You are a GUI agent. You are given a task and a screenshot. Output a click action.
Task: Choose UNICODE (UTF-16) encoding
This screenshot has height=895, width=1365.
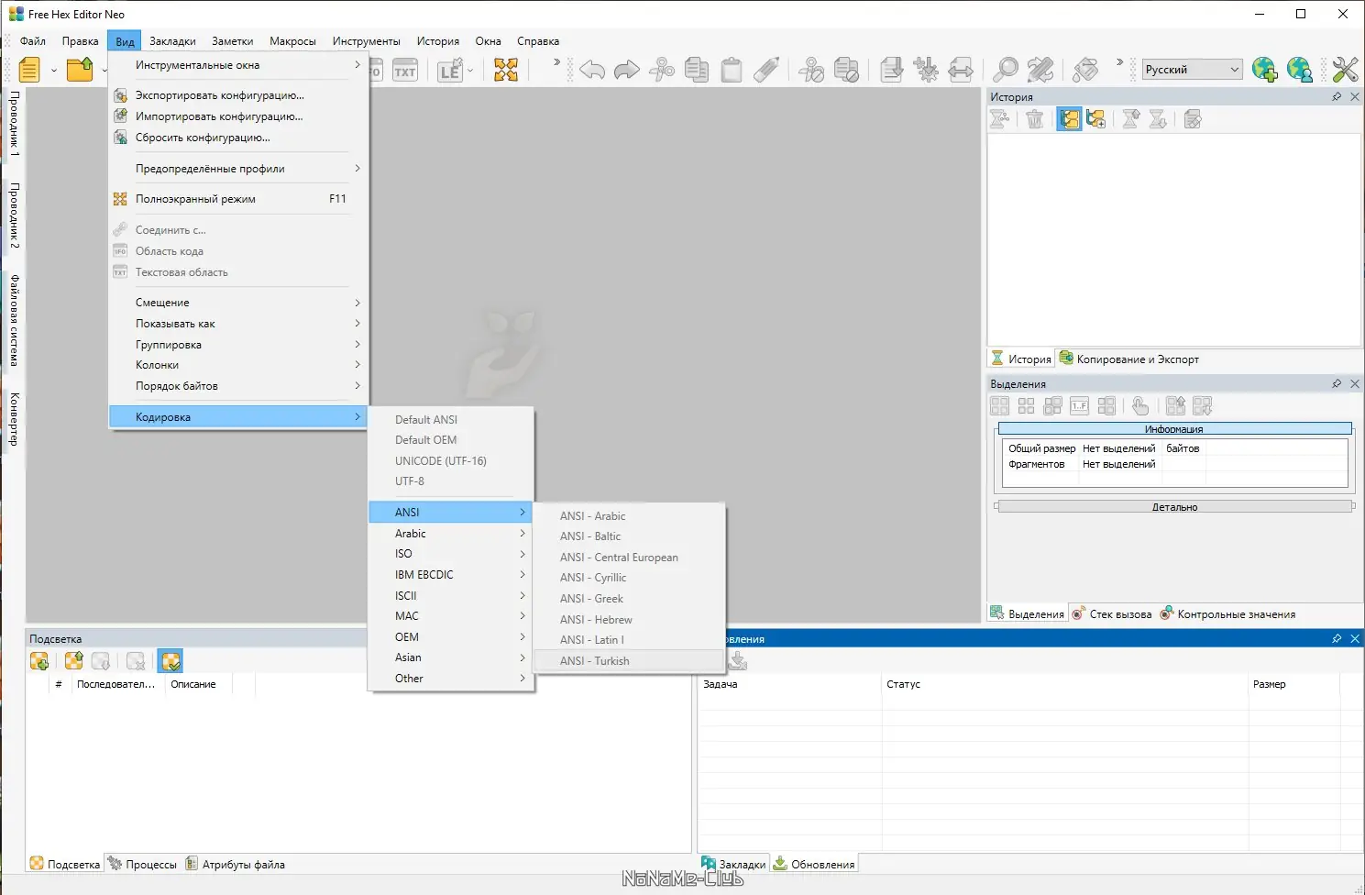451,461
